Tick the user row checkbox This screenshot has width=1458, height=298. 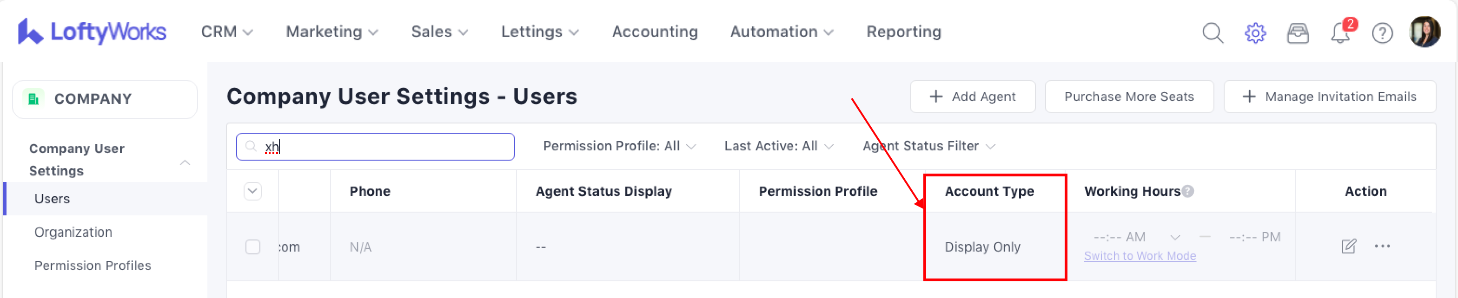[253, 247]
